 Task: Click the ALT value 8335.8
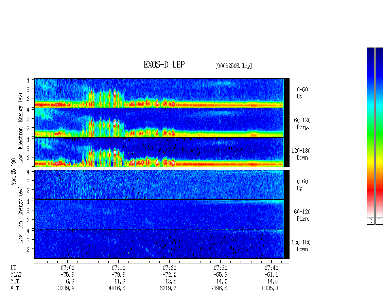tap(270, 289)
